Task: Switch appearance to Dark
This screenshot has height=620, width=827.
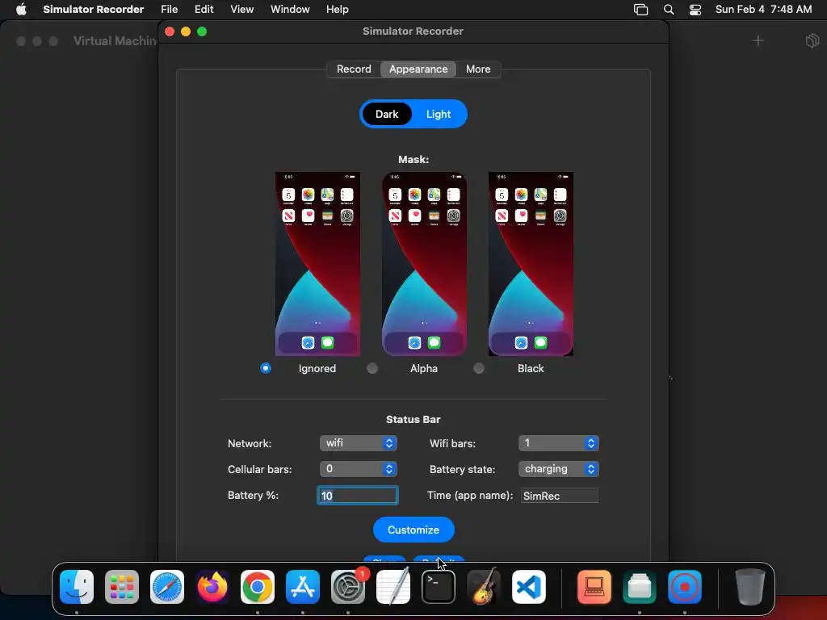Action: pyautogui.click(x=387, y=114)
